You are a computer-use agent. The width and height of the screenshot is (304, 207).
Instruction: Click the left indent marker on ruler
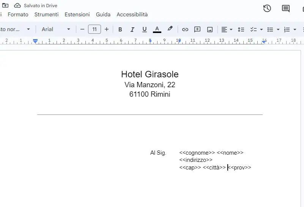coord(35,41)
